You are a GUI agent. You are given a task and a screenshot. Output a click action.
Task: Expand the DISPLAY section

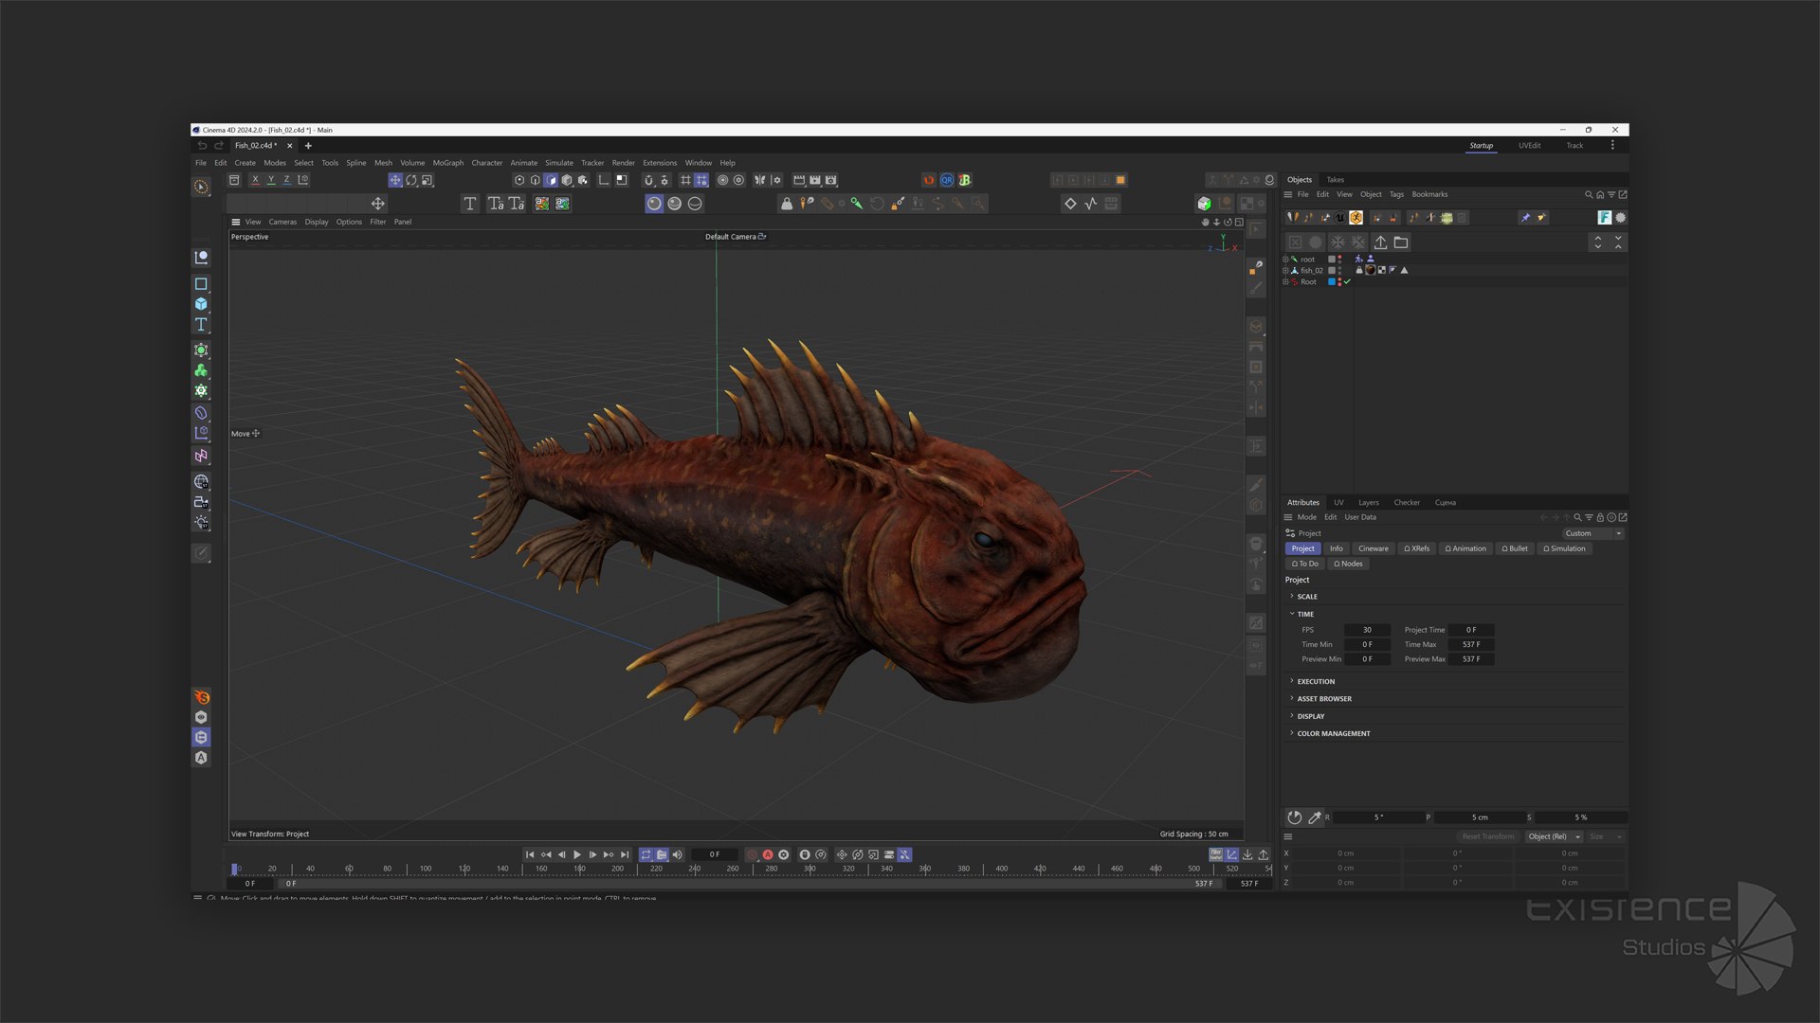point(1310,717)
